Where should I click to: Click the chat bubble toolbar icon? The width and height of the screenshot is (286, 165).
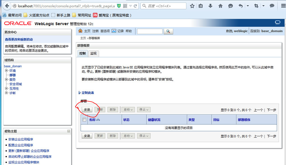pyautogui.click(x=272, y=6)
